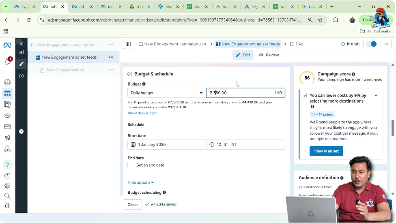Select New Engagement campaign Jan in tree
The image size is (396, 223).
tap(67, 45)
